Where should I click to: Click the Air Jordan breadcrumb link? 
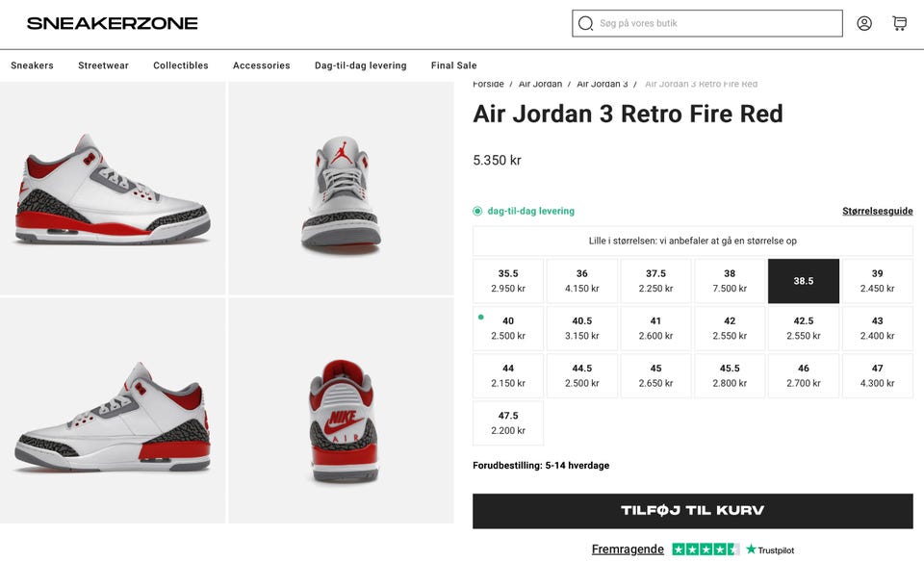540,85
